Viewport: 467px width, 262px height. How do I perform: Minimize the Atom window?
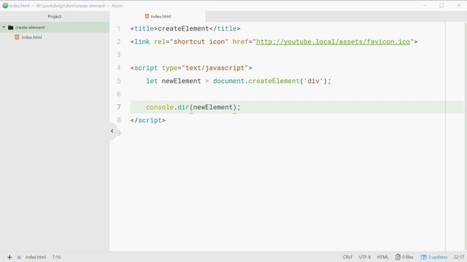tap(425, 6)
